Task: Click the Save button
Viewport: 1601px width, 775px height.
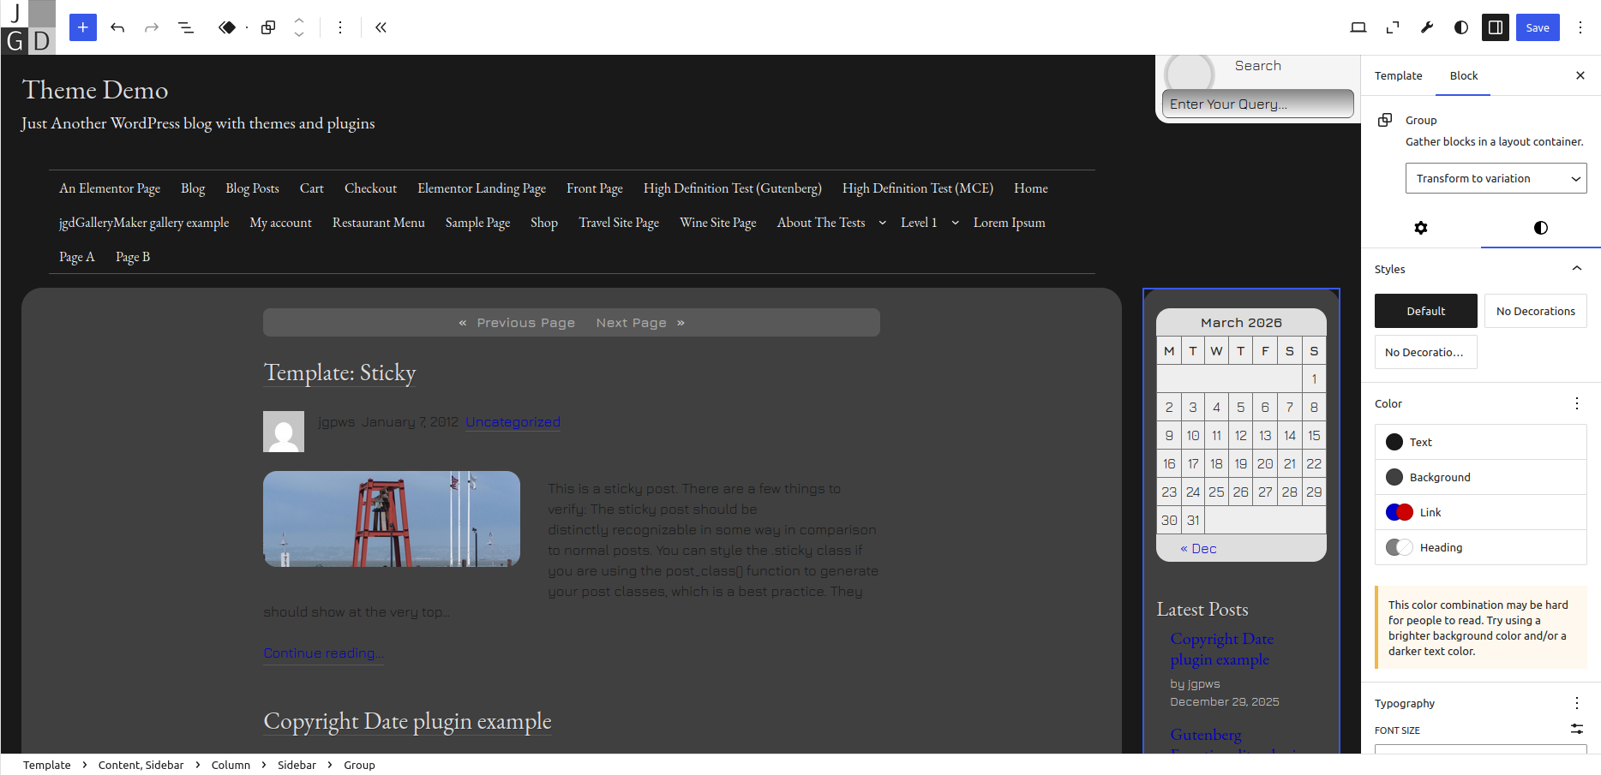Action: coord(1537,27)
